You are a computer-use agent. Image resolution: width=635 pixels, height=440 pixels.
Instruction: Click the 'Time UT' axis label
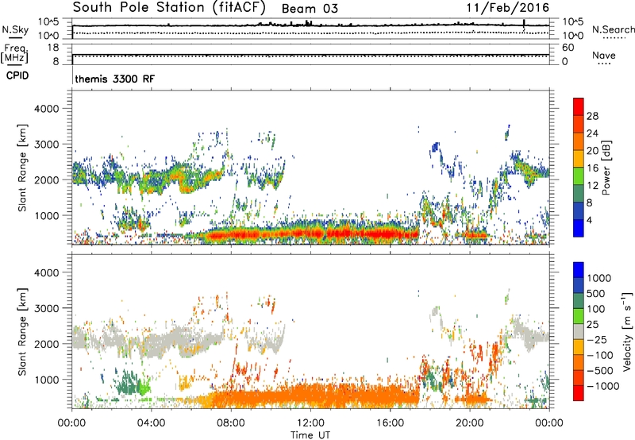pos(310,435)
